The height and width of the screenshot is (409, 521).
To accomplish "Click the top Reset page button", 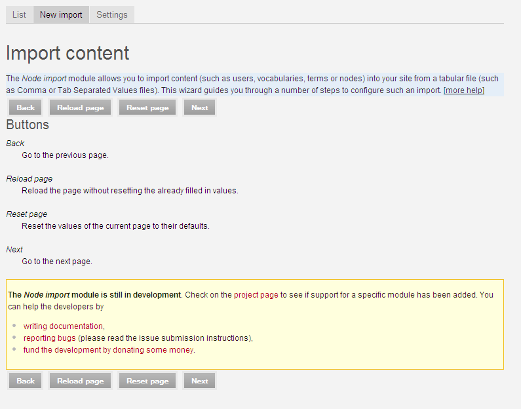I will click(x=147, y=107).
